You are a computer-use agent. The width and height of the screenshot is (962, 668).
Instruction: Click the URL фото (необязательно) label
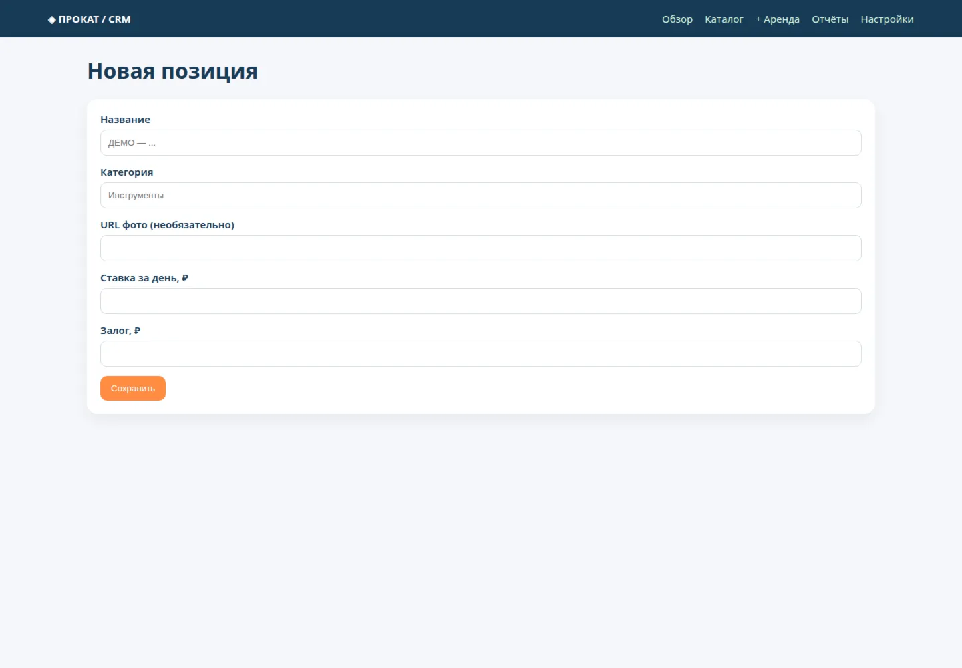pos(168,225)
